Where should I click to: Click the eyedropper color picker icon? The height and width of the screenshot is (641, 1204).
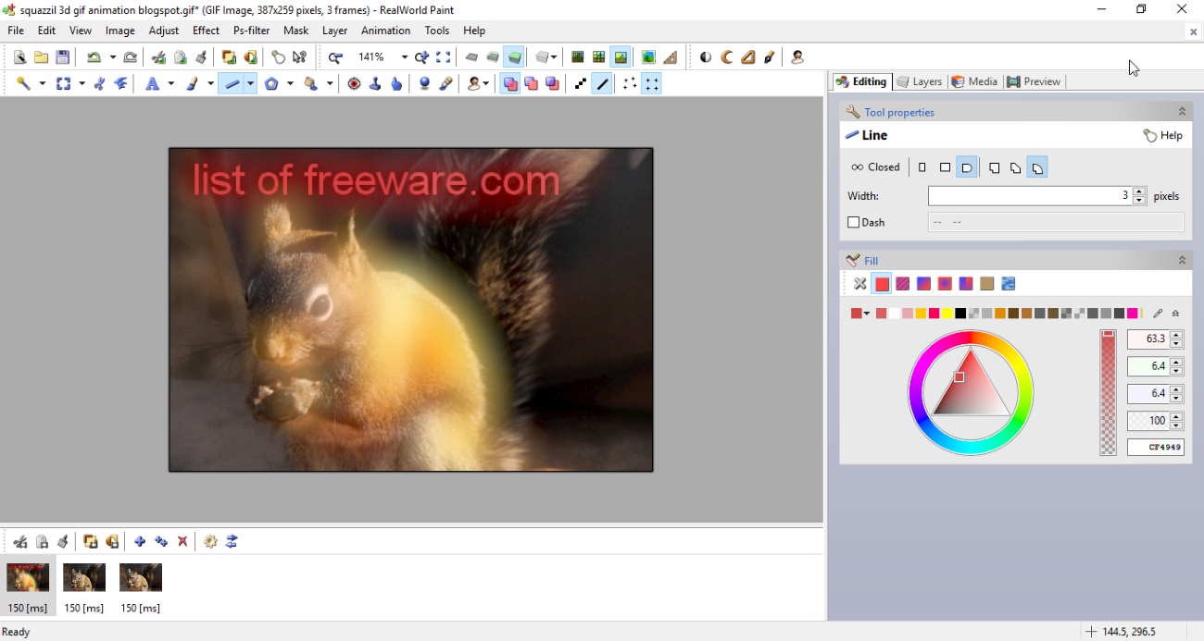click(1158, 314)
